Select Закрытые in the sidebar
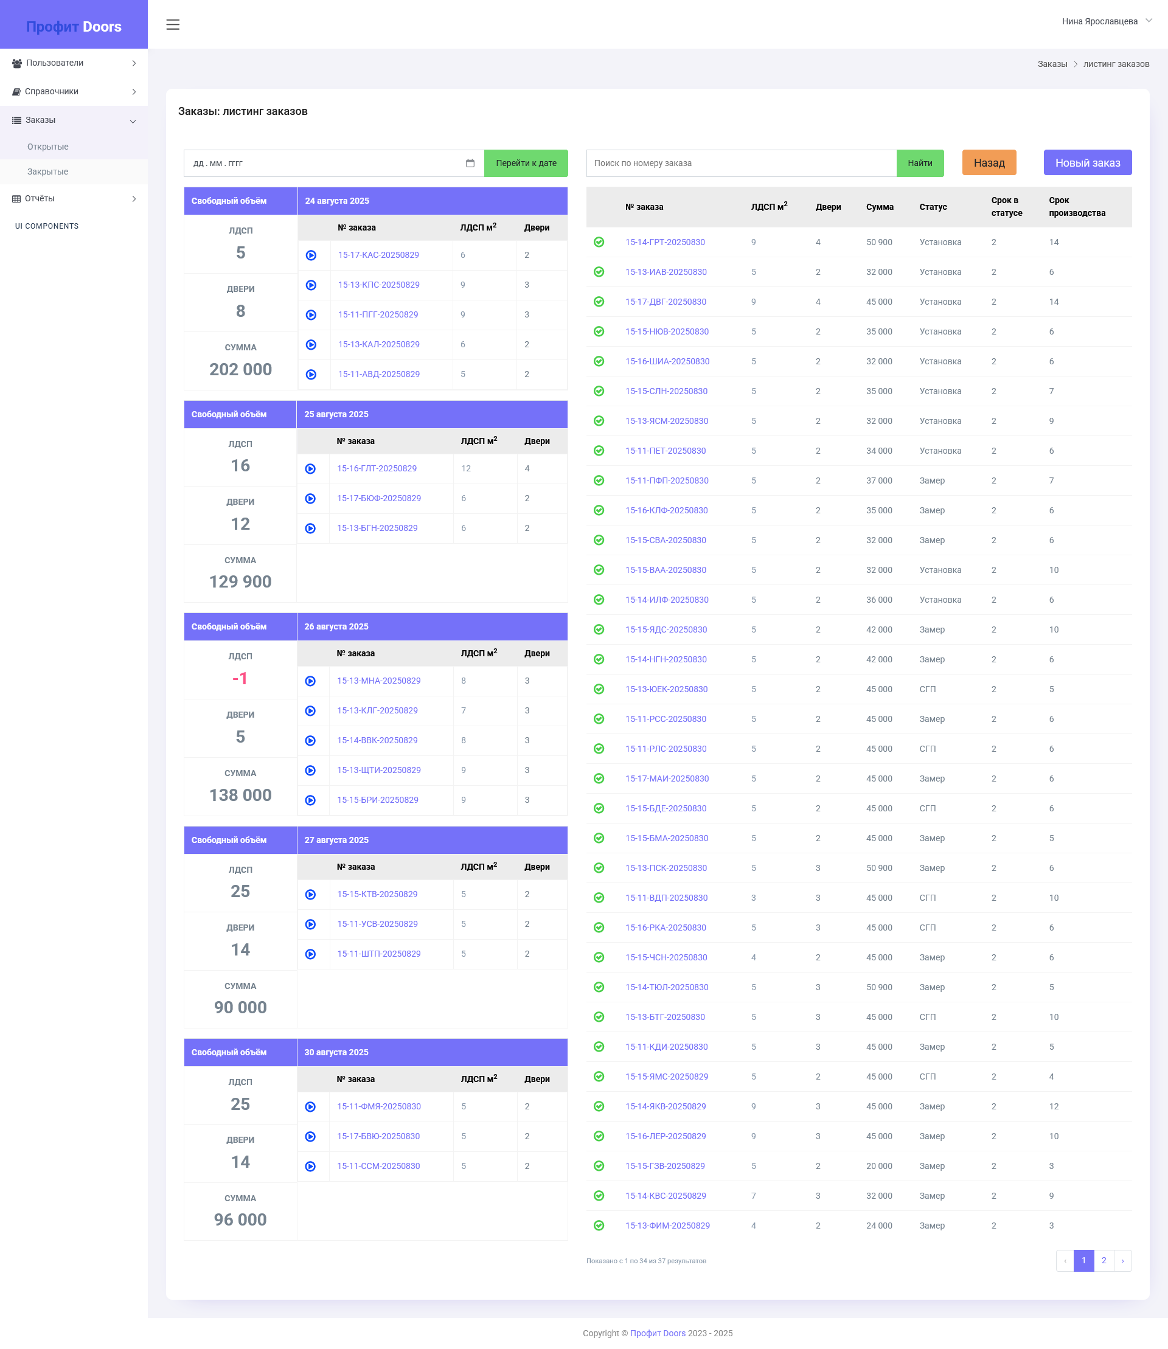 point(47,172)
